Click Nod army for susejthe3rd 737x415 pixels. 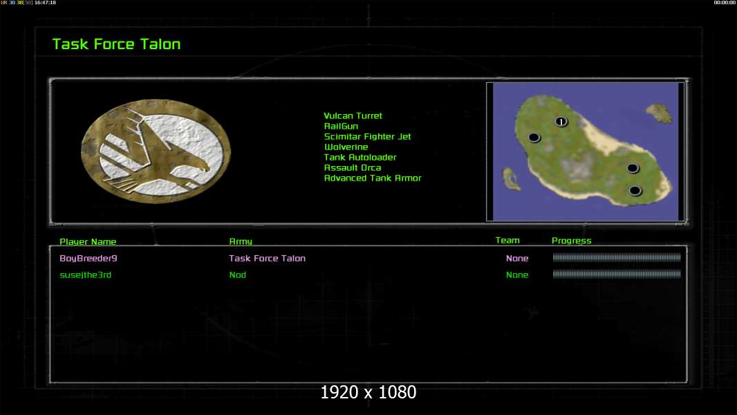point(237,275)
